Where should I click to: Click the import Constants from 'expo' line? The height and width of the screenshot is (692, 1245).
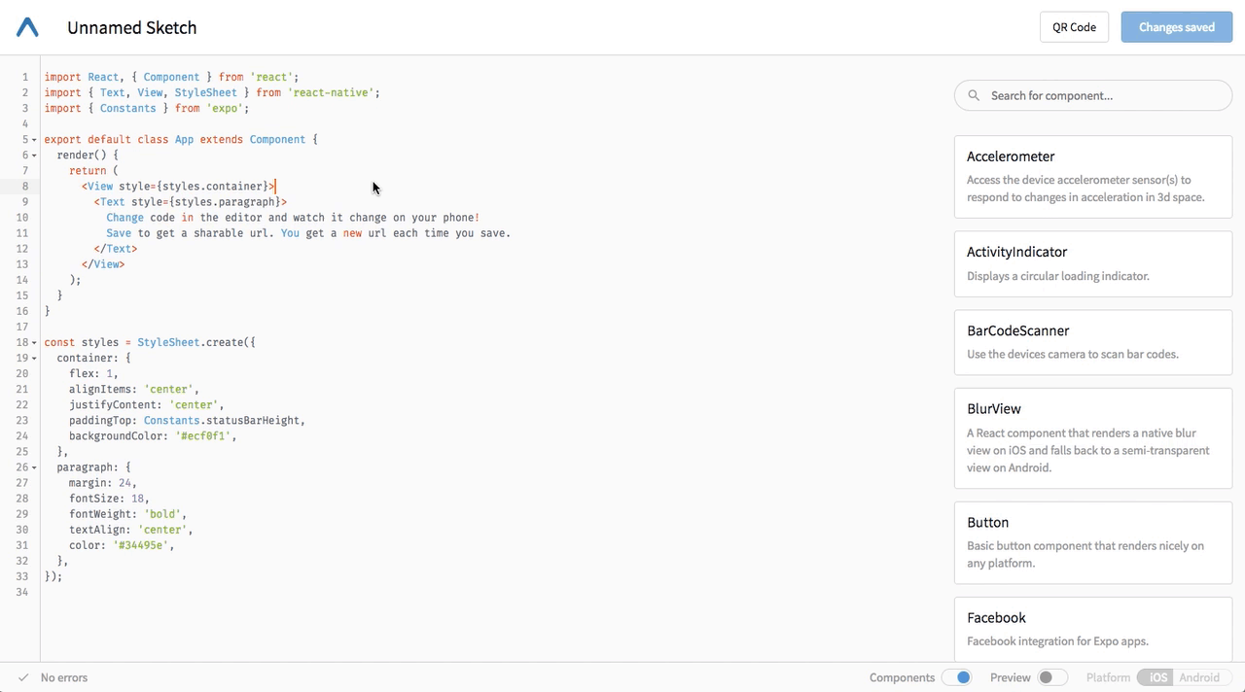147,108
